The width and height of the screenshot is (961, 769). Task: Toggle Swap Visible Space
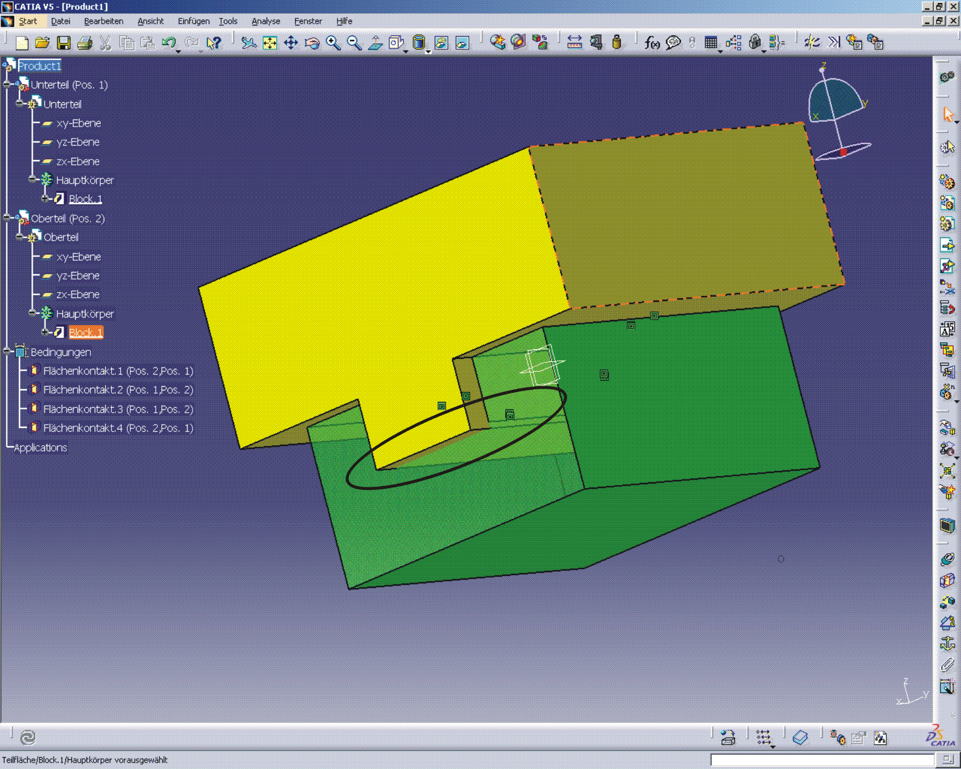coord(462,43)
